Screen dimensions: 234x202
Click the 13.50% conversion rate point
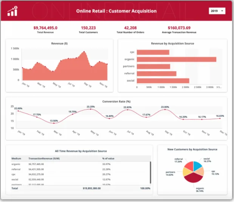[54, 123]
